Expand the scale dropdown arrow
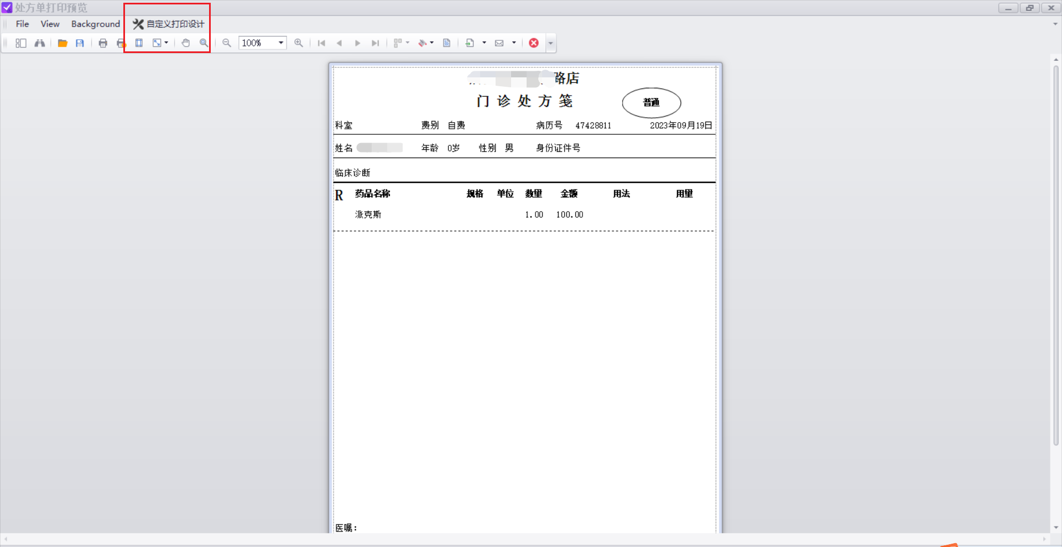 tap(166, 43)
